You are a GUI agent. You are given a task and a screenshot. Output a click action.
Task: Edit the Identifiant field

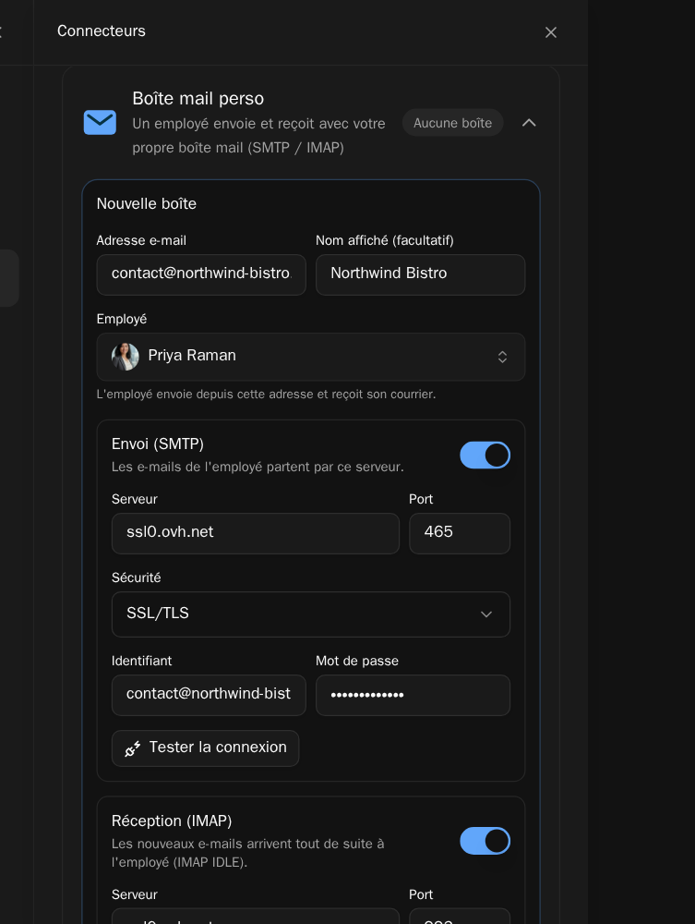pyautogui.click(x=209, y=695)
